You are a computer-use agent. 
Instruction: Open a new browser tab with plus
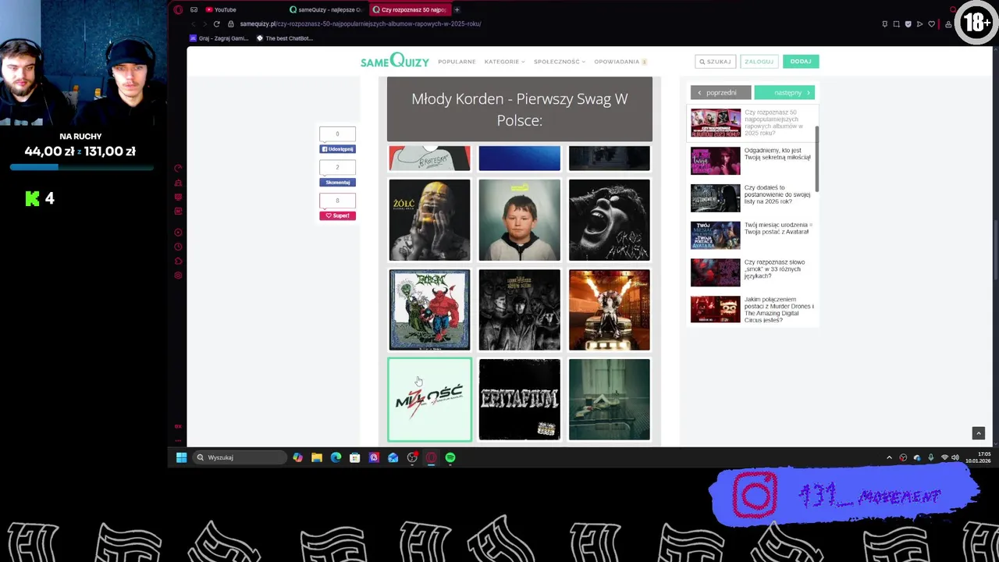tap(457, 9)
